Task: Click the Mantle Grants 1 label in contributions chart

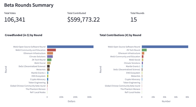Action: pyautogui.click(x=133, y=66)
